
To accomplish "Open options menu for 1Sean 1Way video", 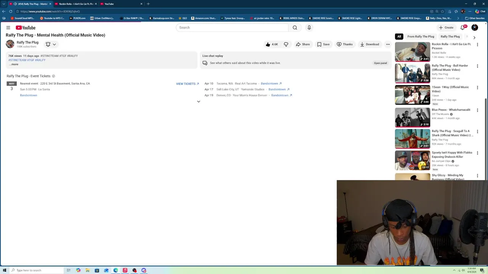I will pyautogui.click(x=477, y=88).
